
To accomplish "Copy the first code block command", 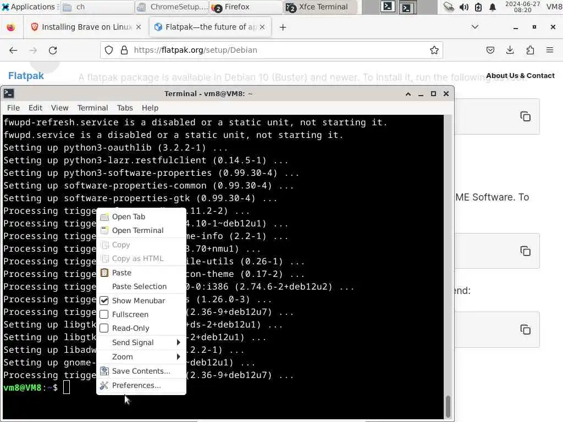I will pos(525,116).
